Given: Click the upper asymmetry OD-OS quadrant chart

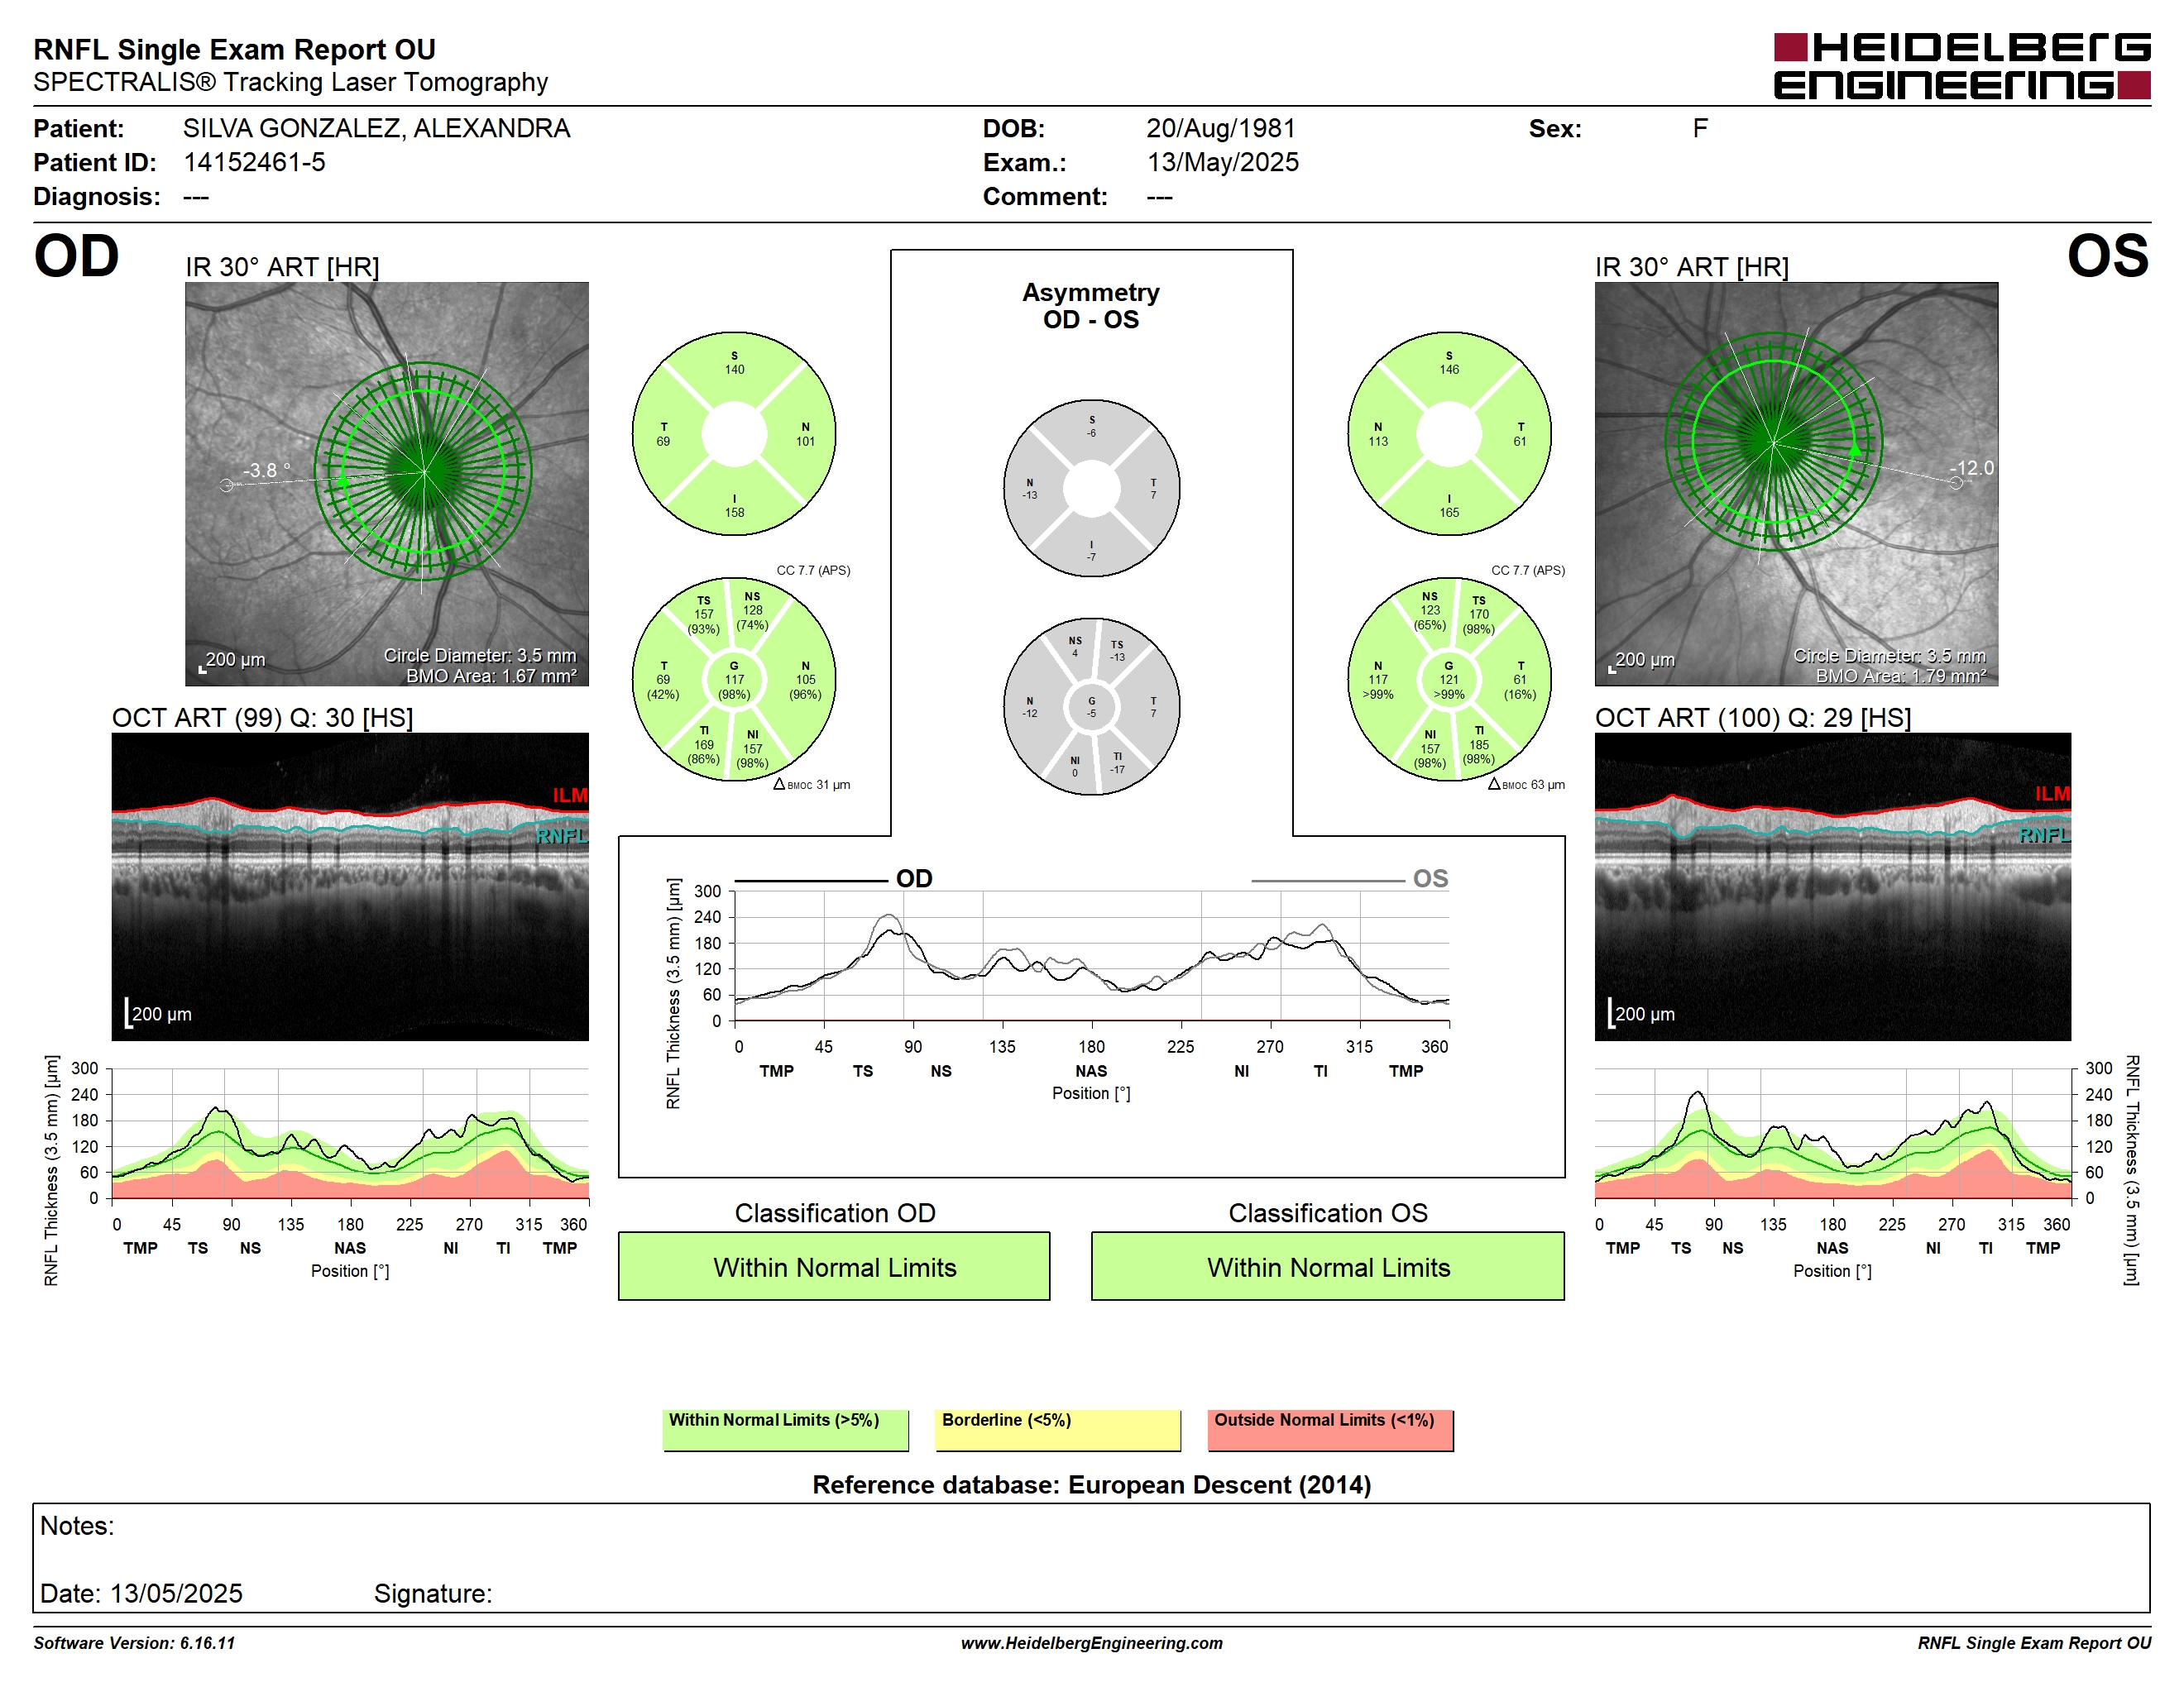Looking at the screenshot, I should coord(1091,489).
